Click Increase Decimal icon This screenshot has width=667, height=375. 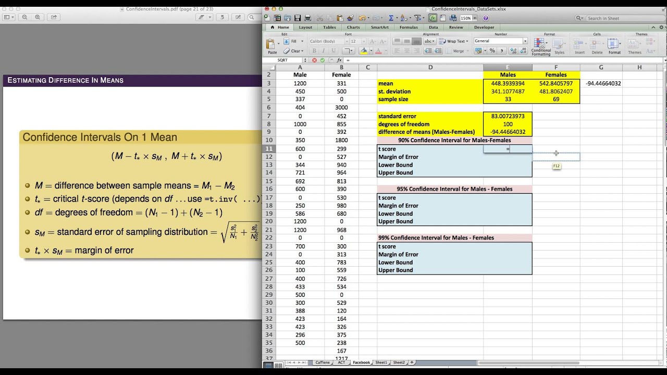[514, 51]
